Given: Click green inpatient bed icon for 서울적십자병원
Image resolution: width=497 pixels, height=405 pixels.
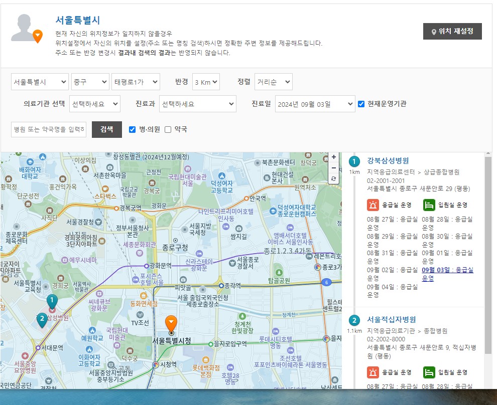Looking at the screenshot, I should coord(429,372).
